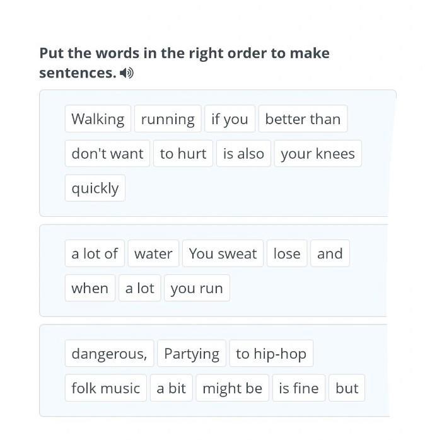This screenshot has width=425, height=440.
Task: Choose the "your knees" tile
Action: (318, 154)
